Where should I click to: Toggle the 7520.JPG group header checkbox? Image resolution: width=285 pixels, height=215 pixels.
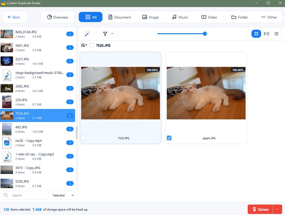tap(92, 45)
